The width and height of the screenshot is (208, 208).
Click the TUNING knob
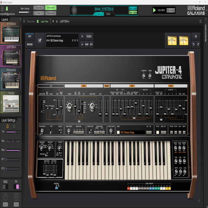[x=150, y=76]
